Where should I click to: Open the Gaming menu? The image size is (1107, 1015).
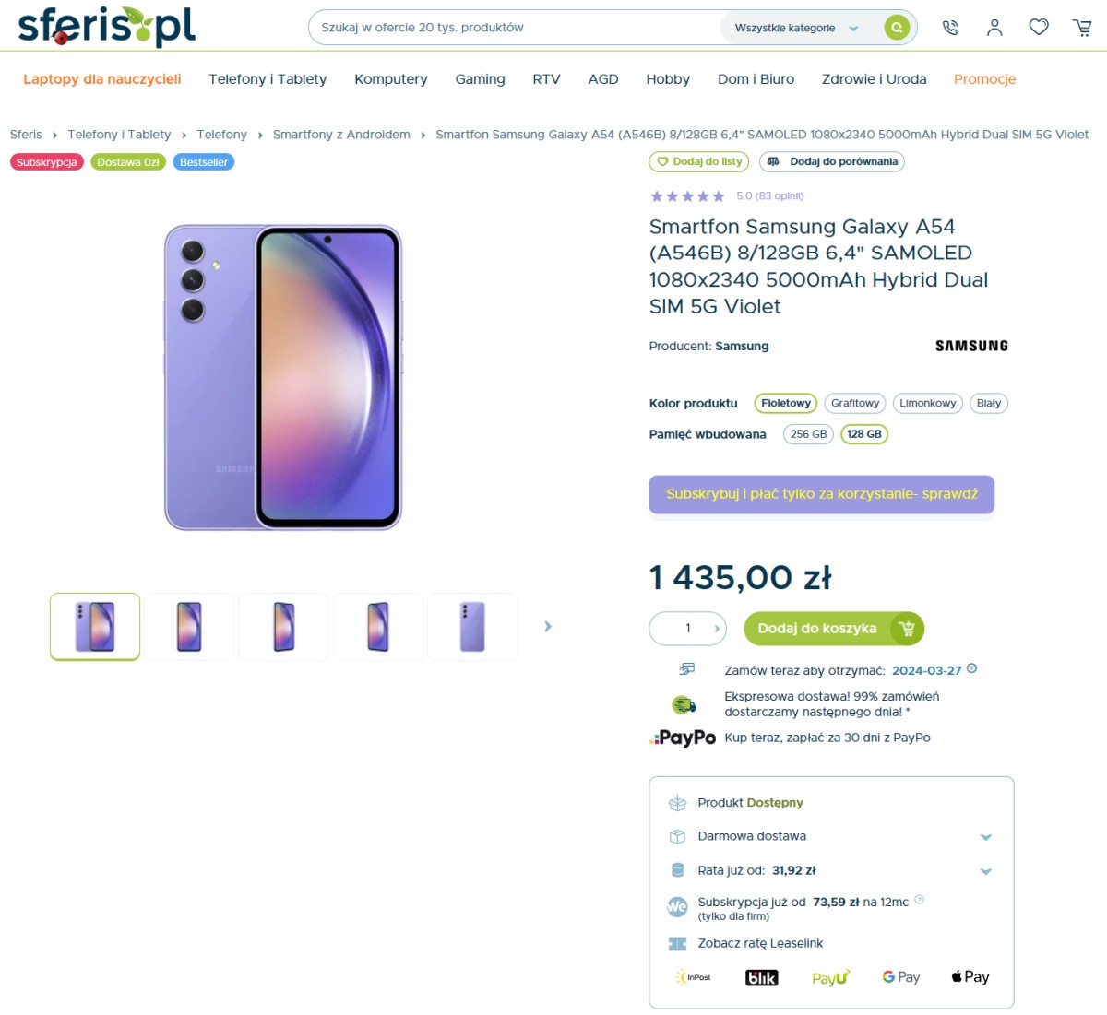(480, 79)
